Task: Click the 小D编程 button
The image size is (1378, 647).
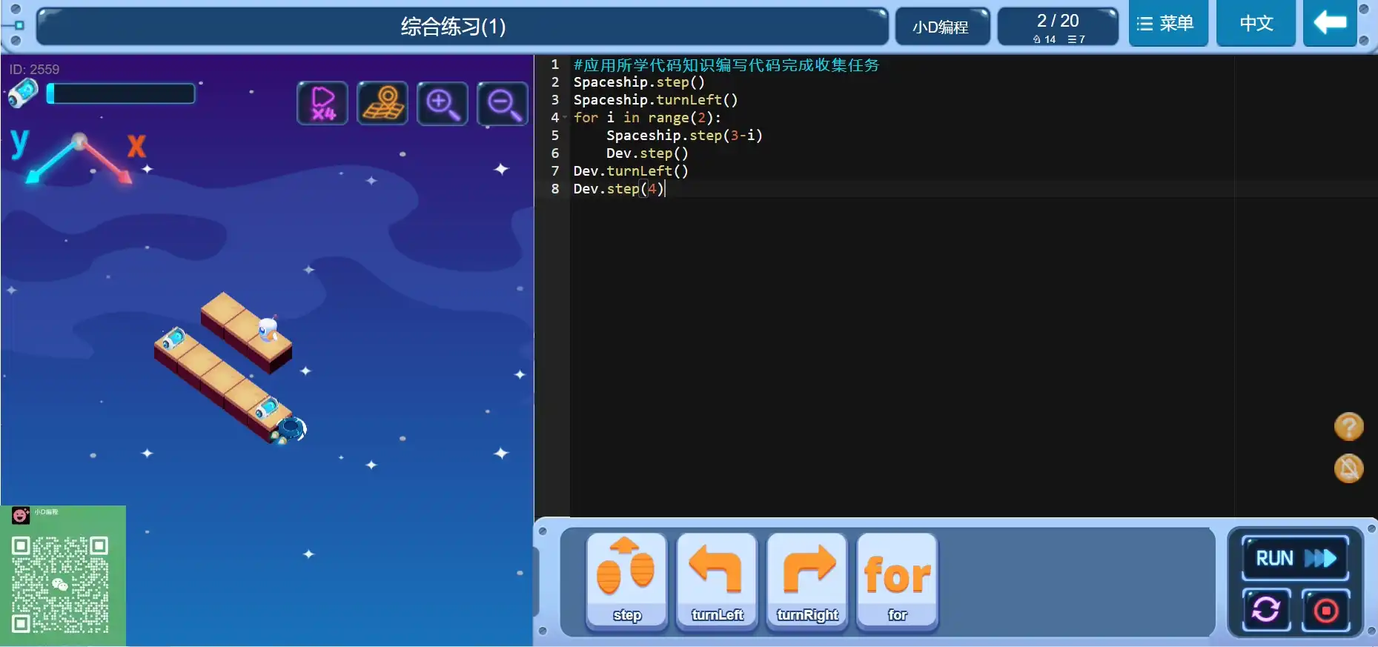Action: [x=941, y=27]
